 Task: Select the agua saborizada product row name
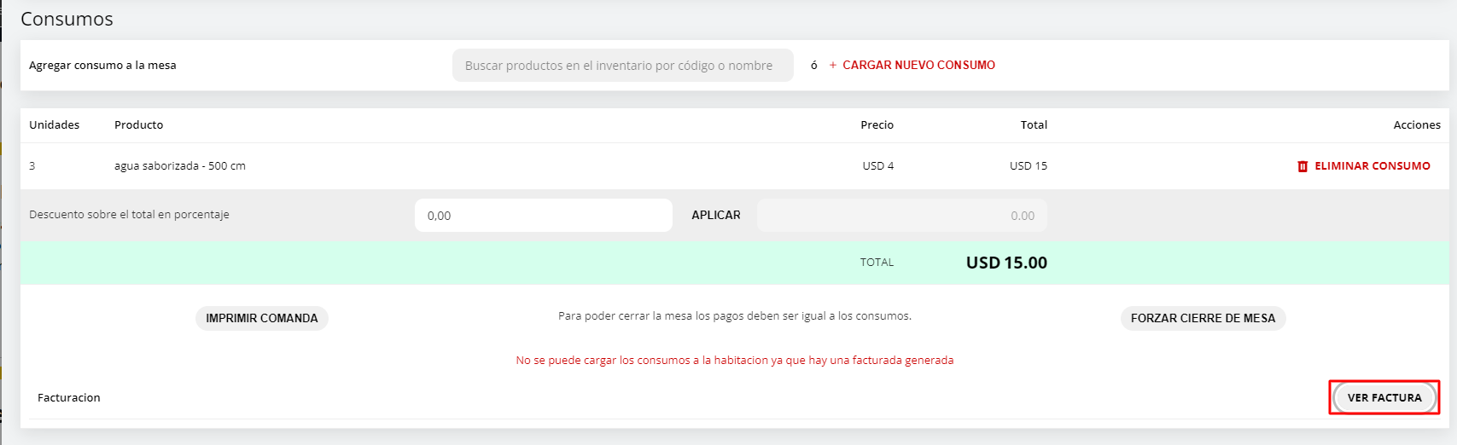point(179,166)
